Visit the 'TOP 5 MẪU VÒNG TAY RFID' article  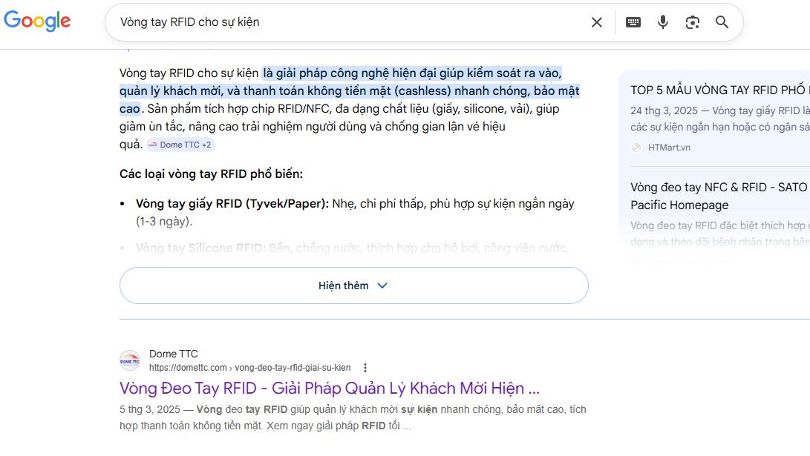[x=713, y=90]
